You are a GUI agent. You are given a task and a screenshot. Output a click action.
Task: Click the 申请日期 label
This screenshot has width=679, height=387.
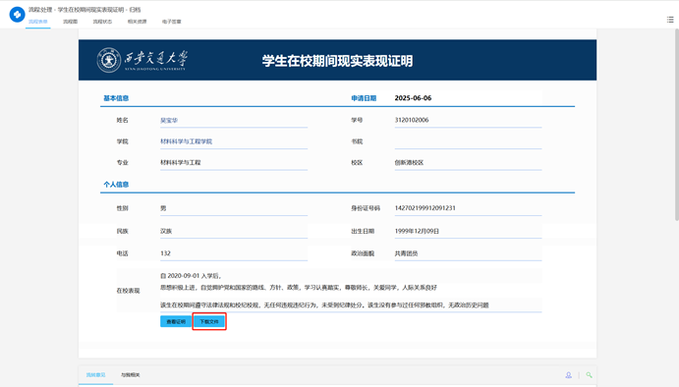click(x=364, y=98)
